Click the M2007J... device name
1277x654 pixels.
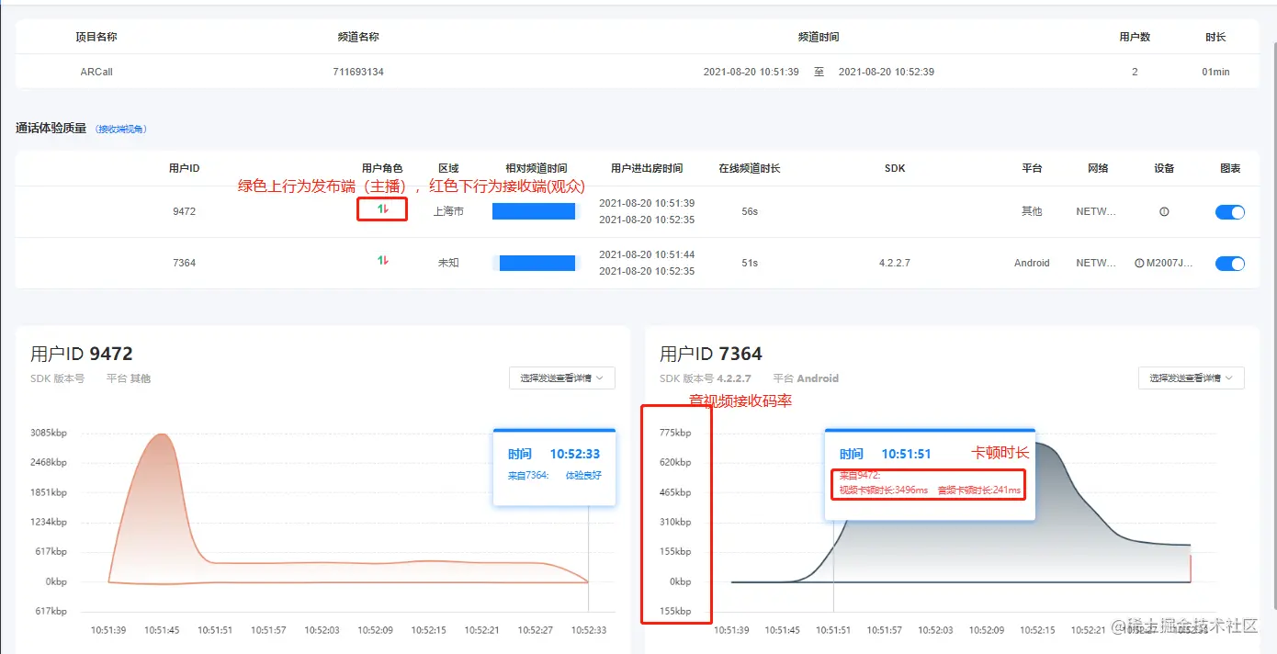(x=1170, y=263)
